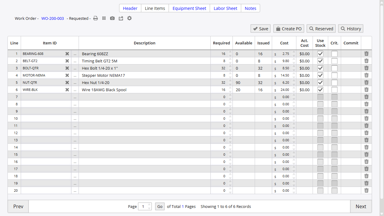Open the WO-200-003 work order link
The height and width of the screenshot is (216, 384).
coord(52,18)
